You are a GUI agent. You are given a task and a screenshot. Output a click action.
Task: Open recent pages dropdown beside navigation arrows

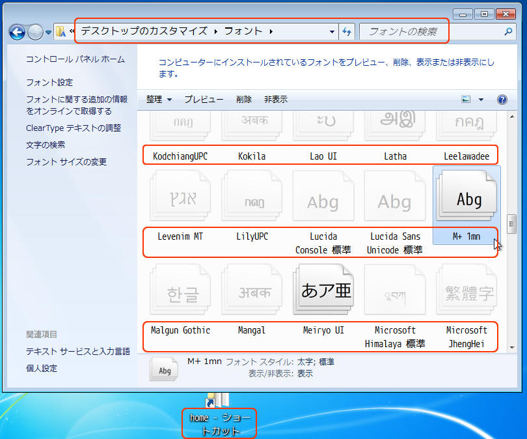pos(48,33)
